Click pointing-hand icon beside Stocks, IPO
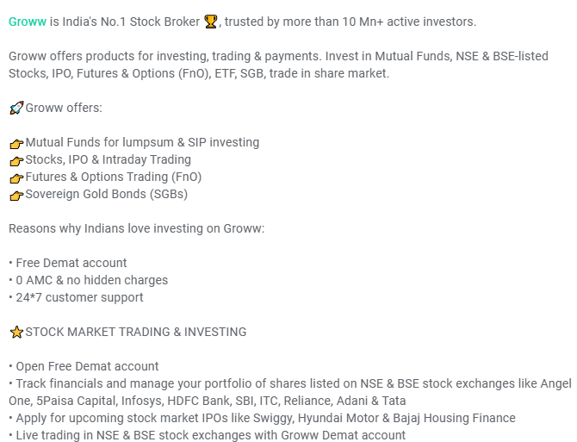577x442 pixels. tap(16, 160)
